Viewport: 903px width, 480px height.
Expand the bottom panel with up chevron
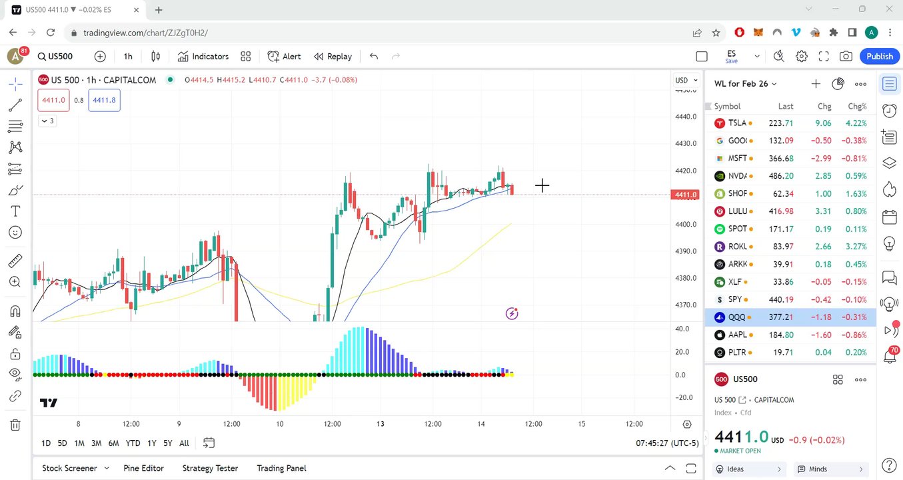670,468
